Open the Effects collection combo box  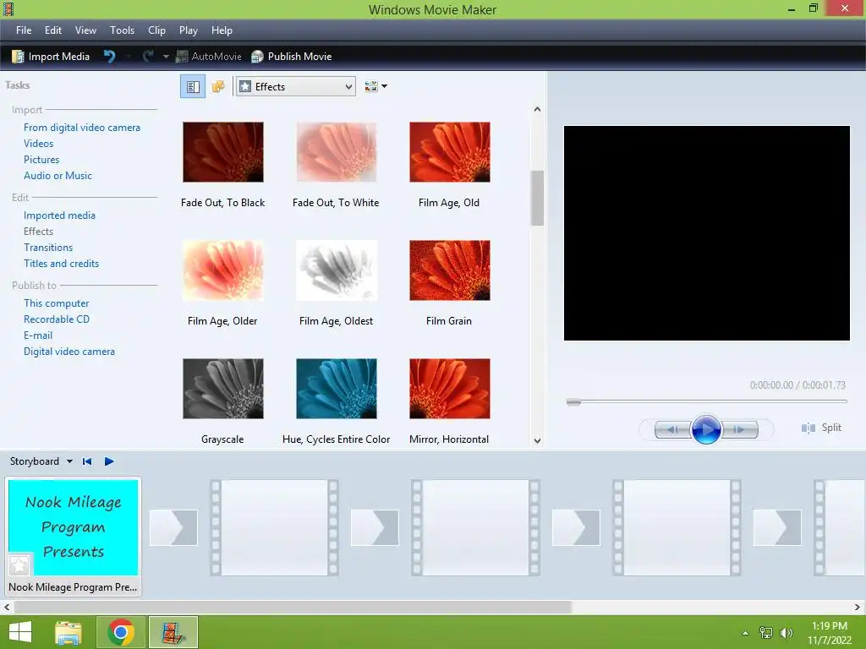click(295, 87)
